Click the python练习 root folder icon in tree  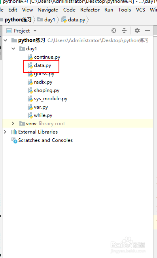14,40
